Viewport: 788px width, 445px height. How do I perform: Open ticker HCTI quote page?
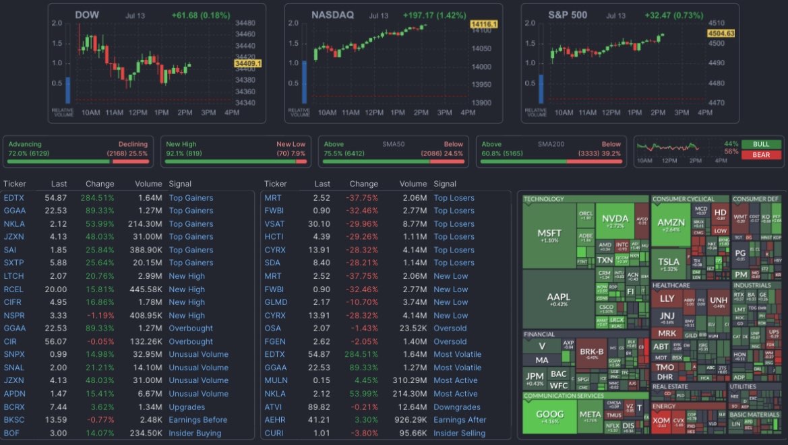274,237
